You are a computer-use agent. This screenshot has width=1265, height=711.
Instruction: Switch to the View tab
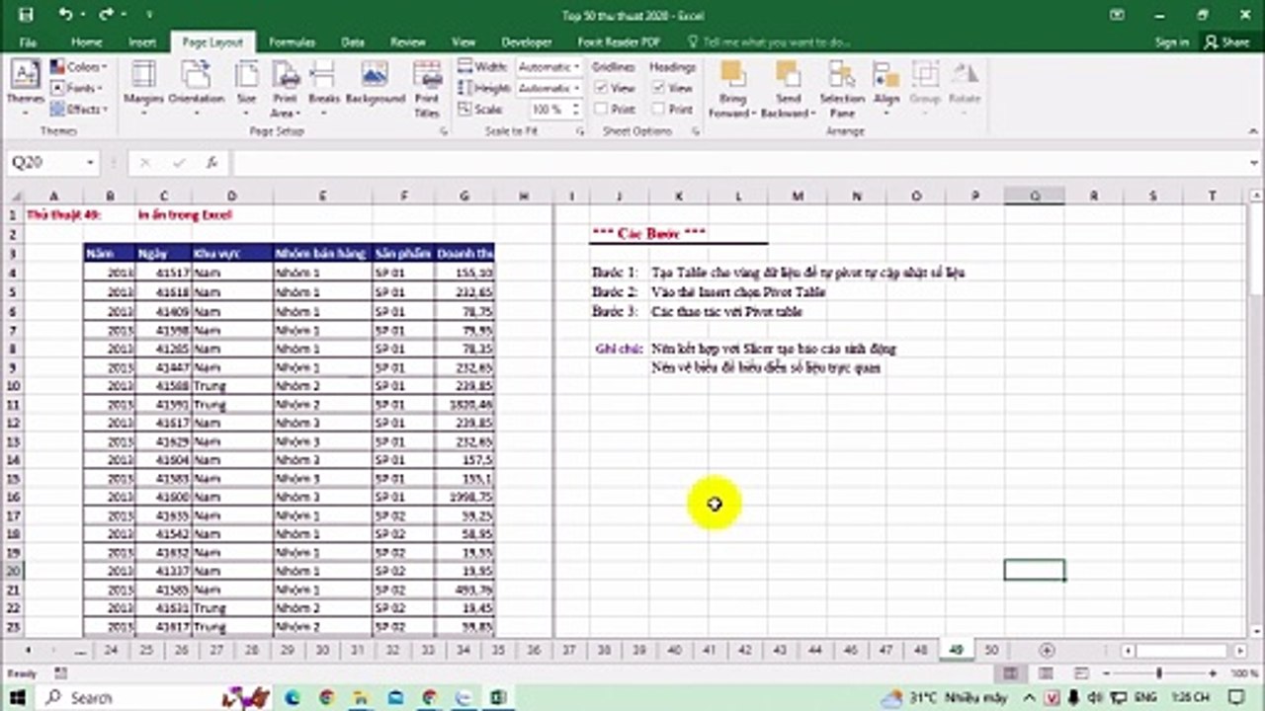(464, 42)
